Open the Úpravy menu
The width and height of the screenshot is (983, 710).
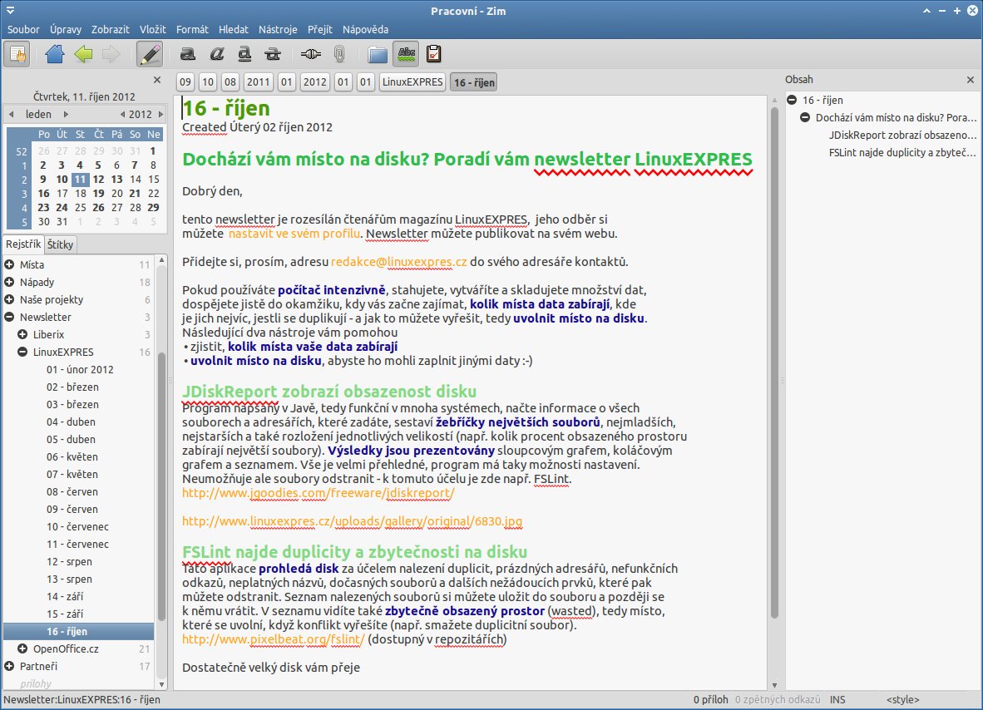tap(66, 29)
